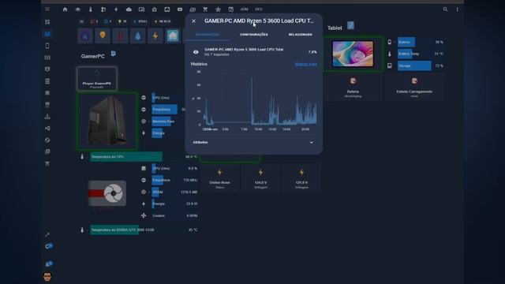Click the Player GamerPC card
Viewport: 505px width, 284px height.
tap(97, 78)
